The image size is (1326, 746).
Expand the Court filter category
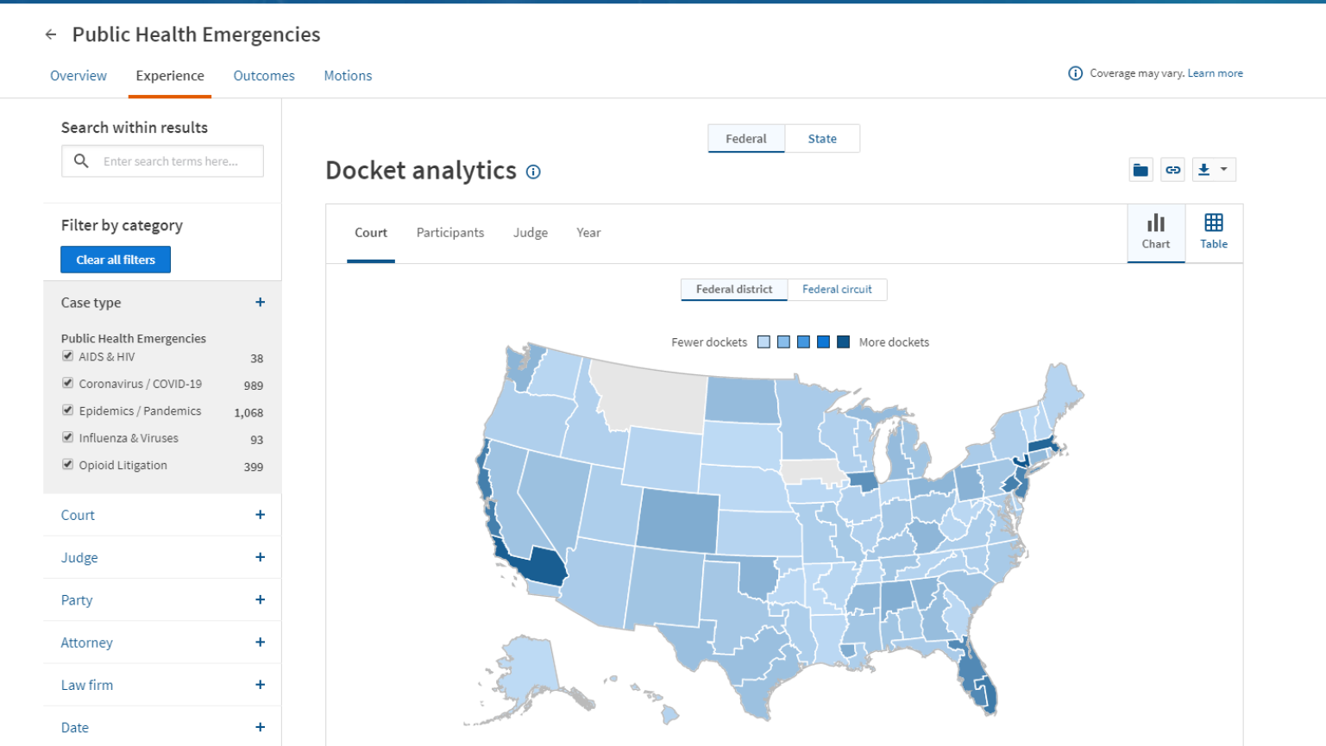[x=259, y=514]
